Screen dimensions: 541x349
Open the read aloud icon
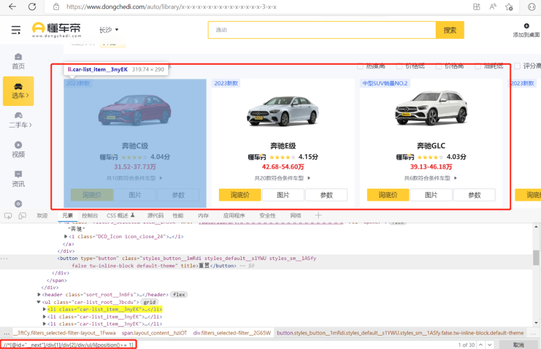point(493,6)
